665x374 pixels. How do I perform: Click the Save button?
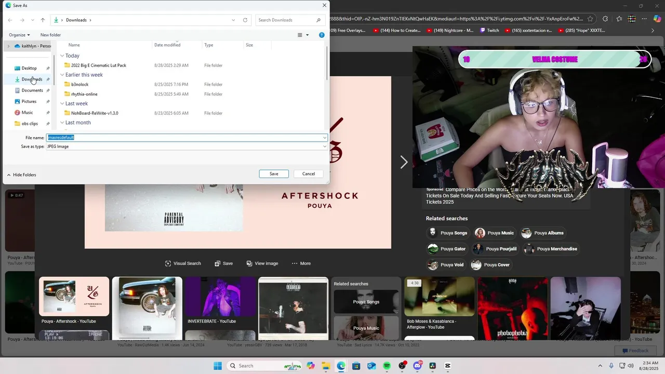[274, 174]
